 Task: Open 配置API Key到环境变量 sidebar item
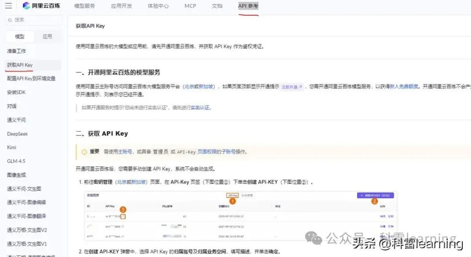(31, 78)
